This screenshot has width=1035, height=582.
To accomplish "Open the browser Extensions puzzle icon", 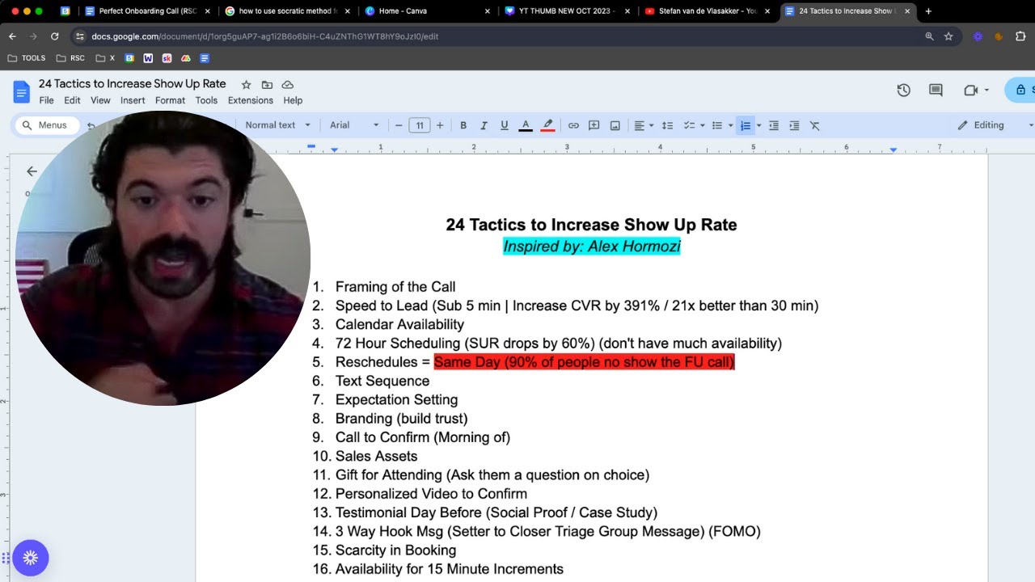I will pos(1020,36).
